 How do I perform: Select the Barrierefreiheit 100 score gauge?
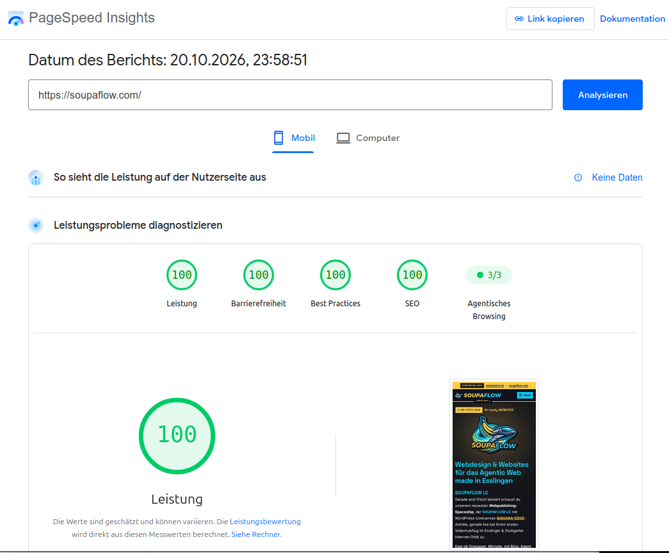tap(259, 275)
